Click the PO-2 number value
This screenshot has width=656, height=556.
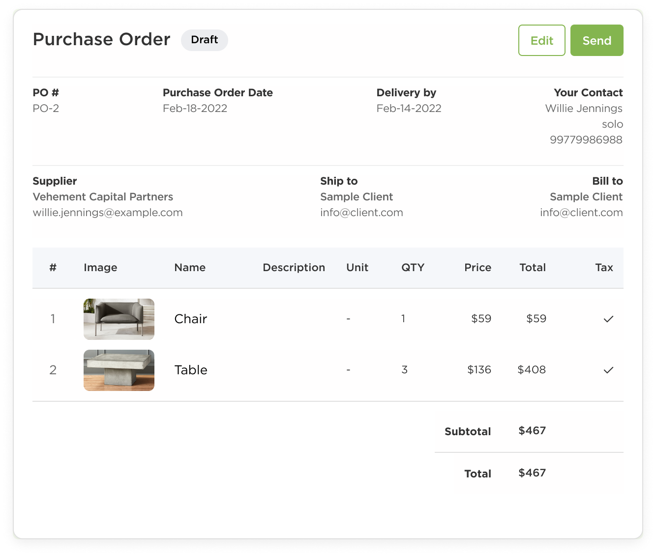tap(46, 108)
